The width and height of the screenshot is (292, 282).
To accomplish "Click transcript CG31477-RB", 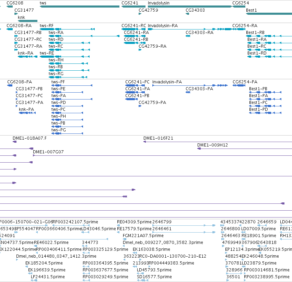I will pos(16,36).
